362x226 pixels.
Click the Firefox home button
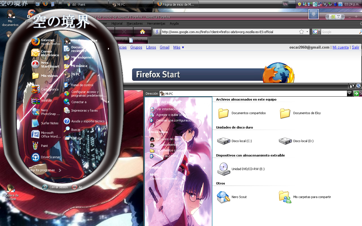pyautogui.click(x=142, y=32)
